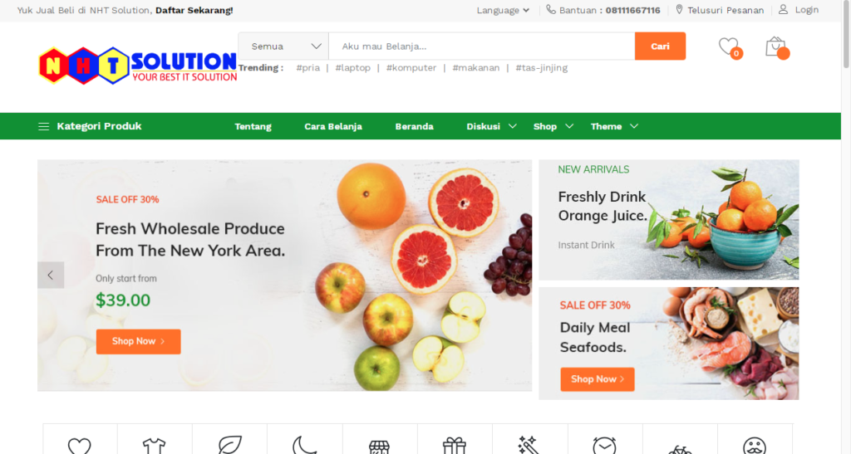Open the shopping bag cart icon
Viewport: 851px width, 454px height.
[x=776, y=47]
